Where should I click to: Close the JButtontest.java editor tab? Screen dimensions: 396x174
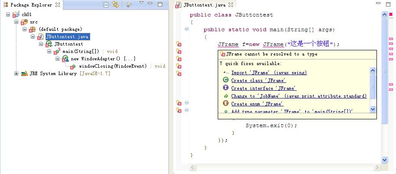tap(231, 5)
